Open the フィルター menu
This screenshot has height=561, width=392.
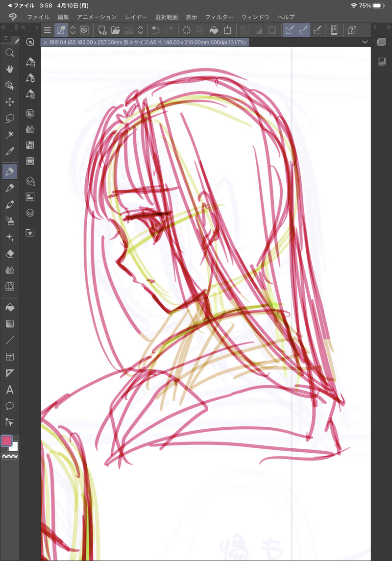pyautogui.click(x=219, y=17)
